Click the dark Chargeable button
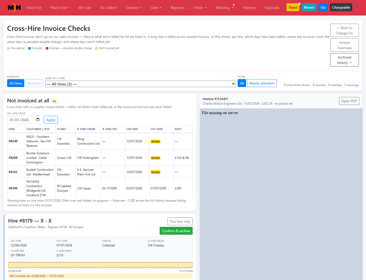This screenshot has height=280, width=366. click(x=341, y=7)
